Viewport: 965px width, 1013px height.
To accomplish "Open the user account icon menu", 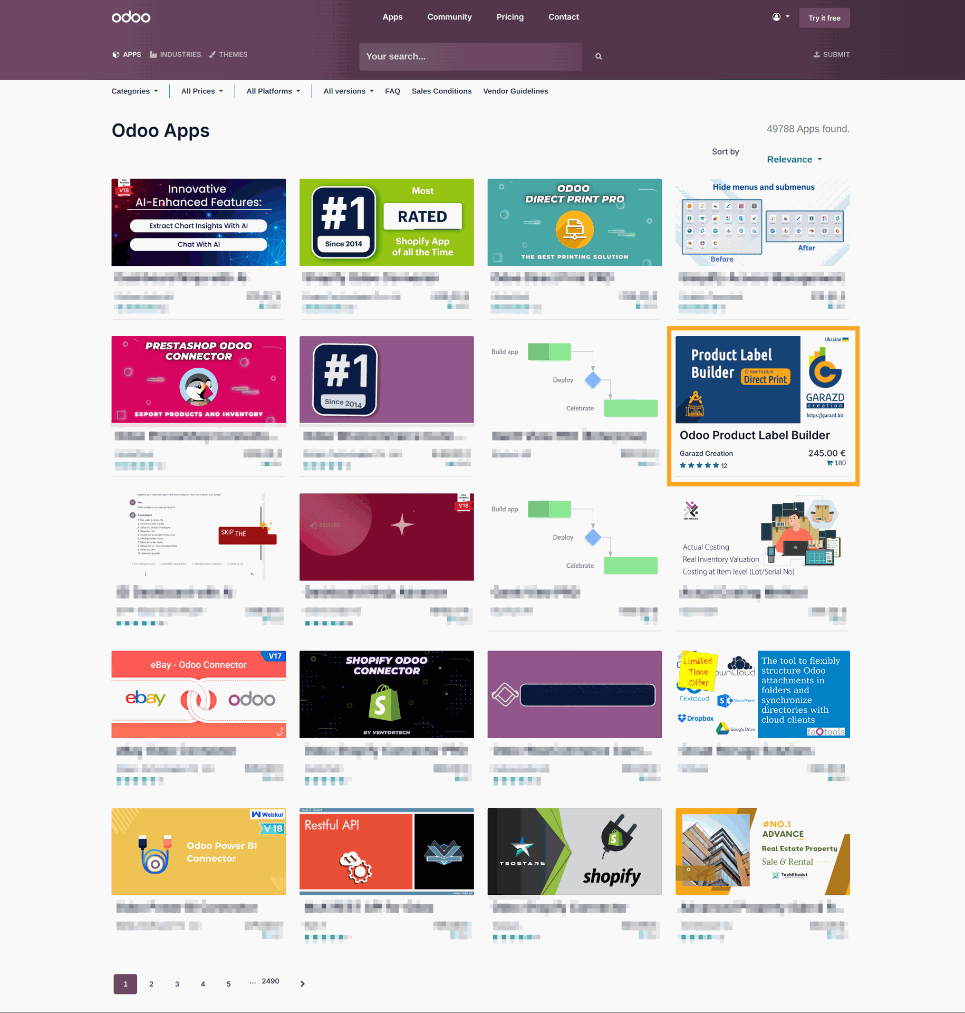I will point(780,17).
